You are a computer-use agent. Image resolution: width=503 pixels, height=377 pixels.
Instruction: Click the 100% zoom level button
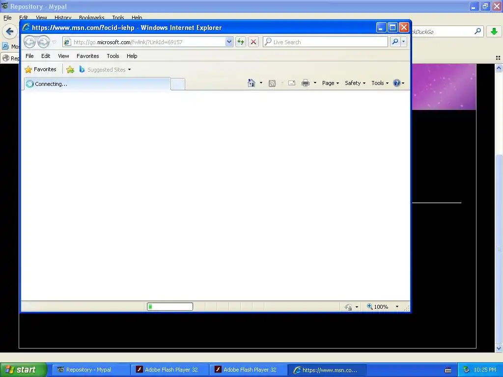[x=378, y=307]
